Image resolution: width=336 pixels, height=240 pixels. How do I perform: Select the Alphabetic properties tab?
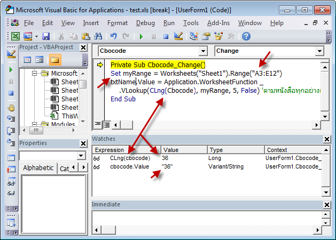38,167
